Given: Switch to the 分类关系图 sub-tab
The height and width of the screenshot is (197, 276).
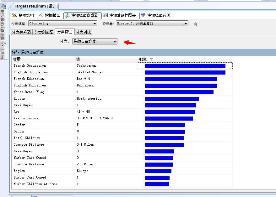Looking at the screenshot, I should [21, 32].
